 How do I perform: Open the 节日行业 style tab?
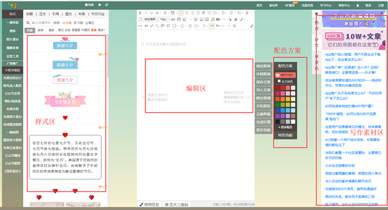pos(97,14)
